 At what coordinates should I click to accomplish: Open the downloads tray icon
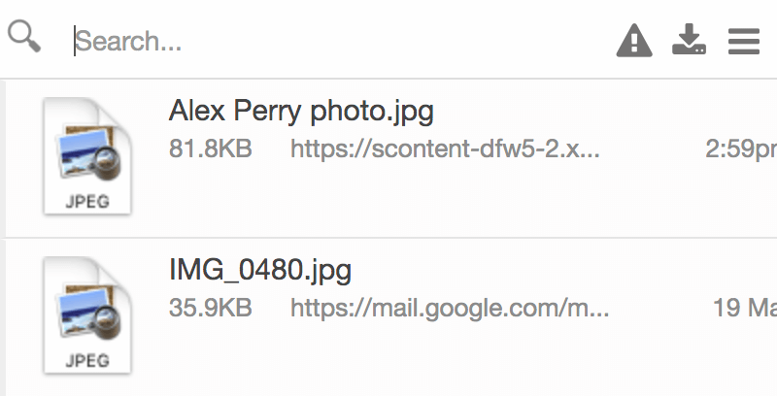click(689, 39)
